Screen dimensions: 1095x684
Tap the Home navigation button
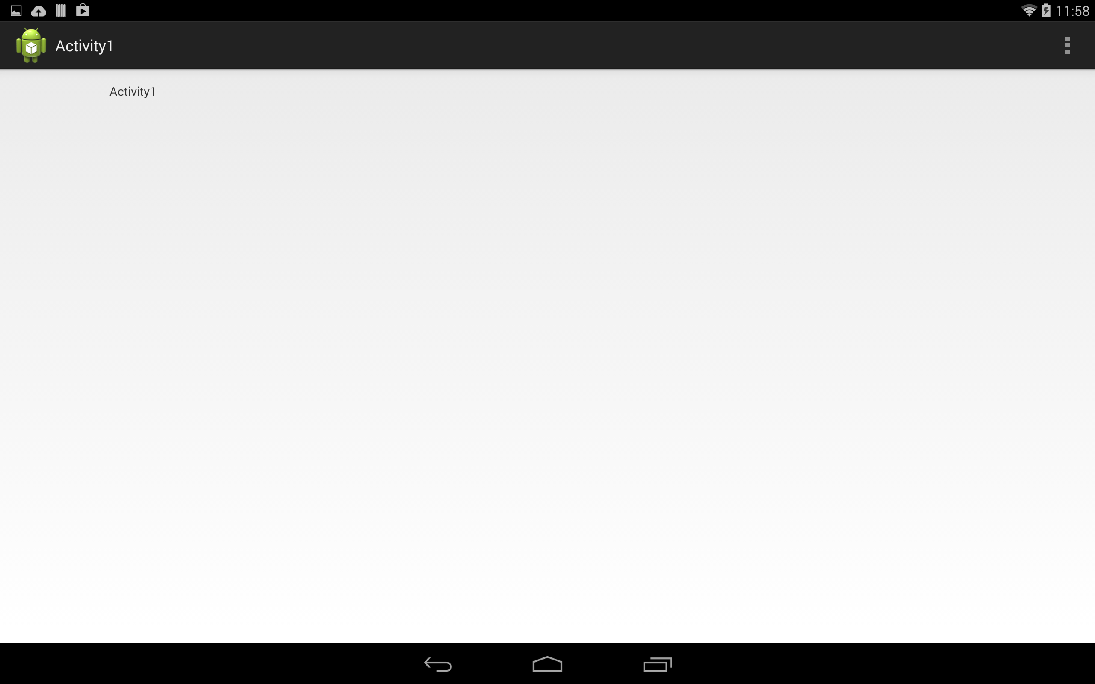[x=547, y=663]
